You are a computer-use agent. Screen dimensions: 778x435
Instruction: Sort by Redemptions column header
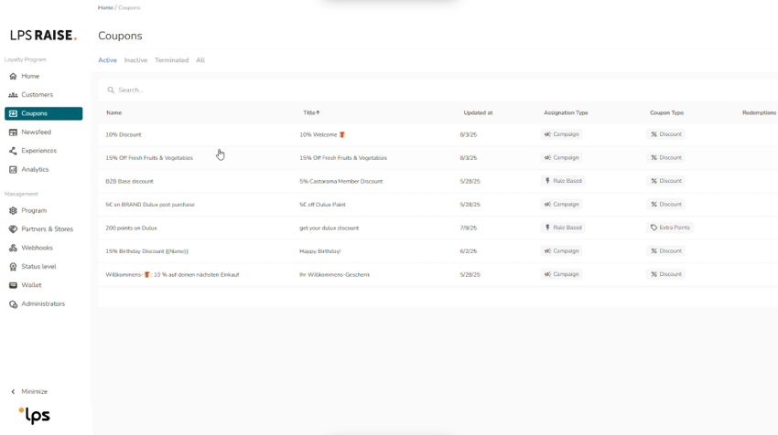coord(759,112)
